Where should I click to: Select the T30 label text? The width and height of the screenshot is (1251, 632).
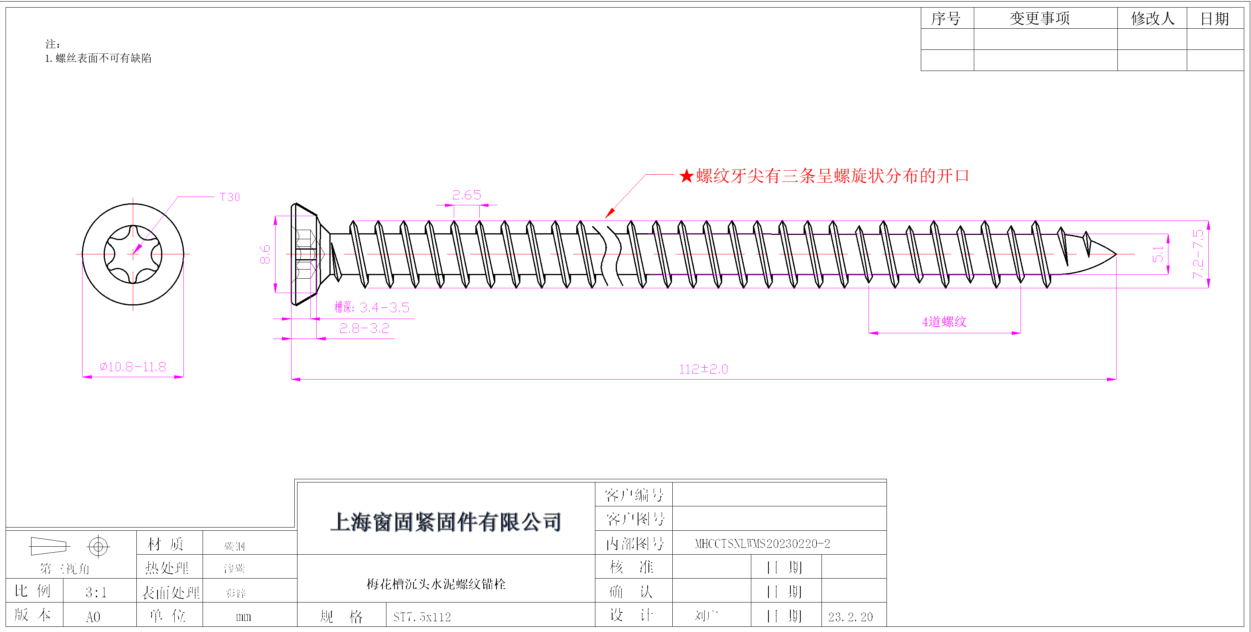click(x=230, y=197)
